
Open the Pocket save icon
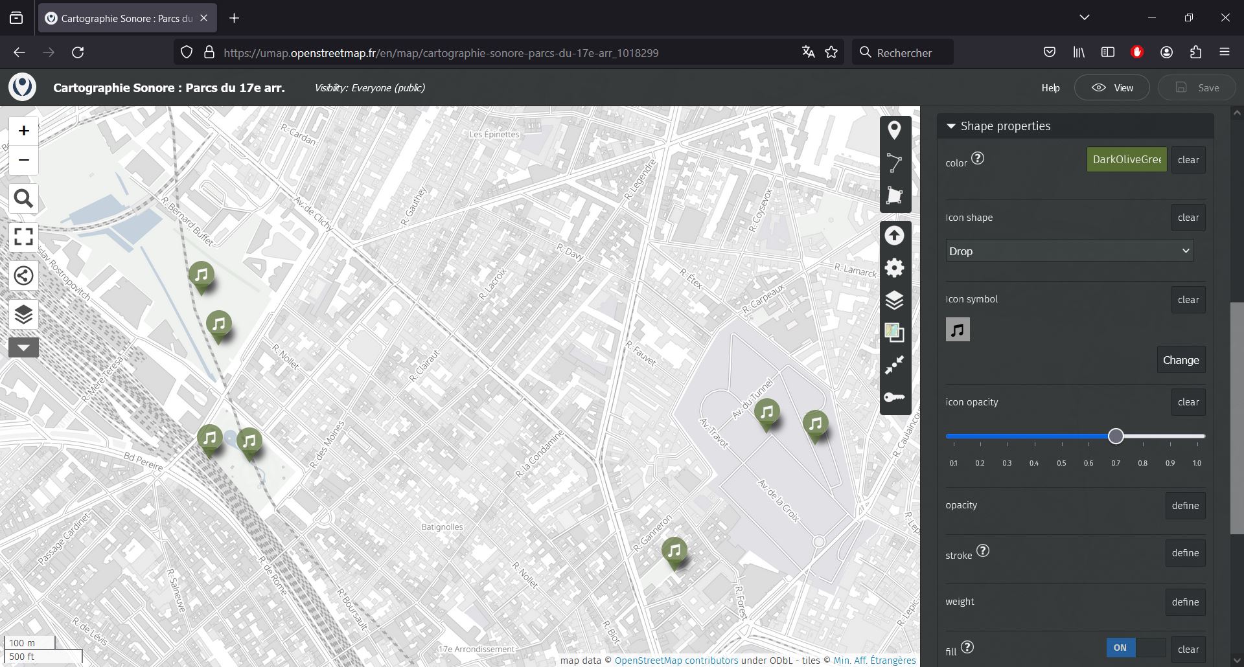pyautogui.click(x=1050, y=52)
